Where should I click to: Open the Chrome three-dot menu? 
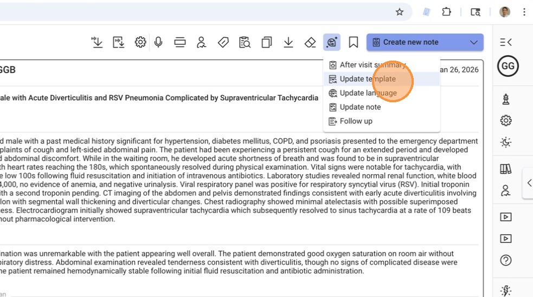coord(524,12)
